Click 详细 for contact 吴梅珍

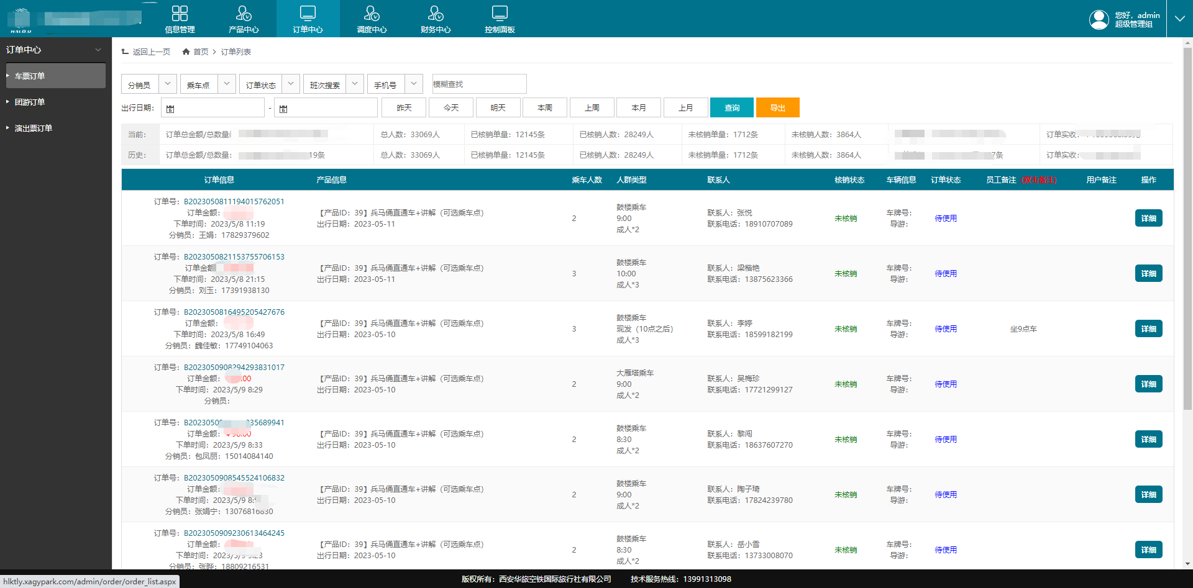click(x=1148, y=384)
